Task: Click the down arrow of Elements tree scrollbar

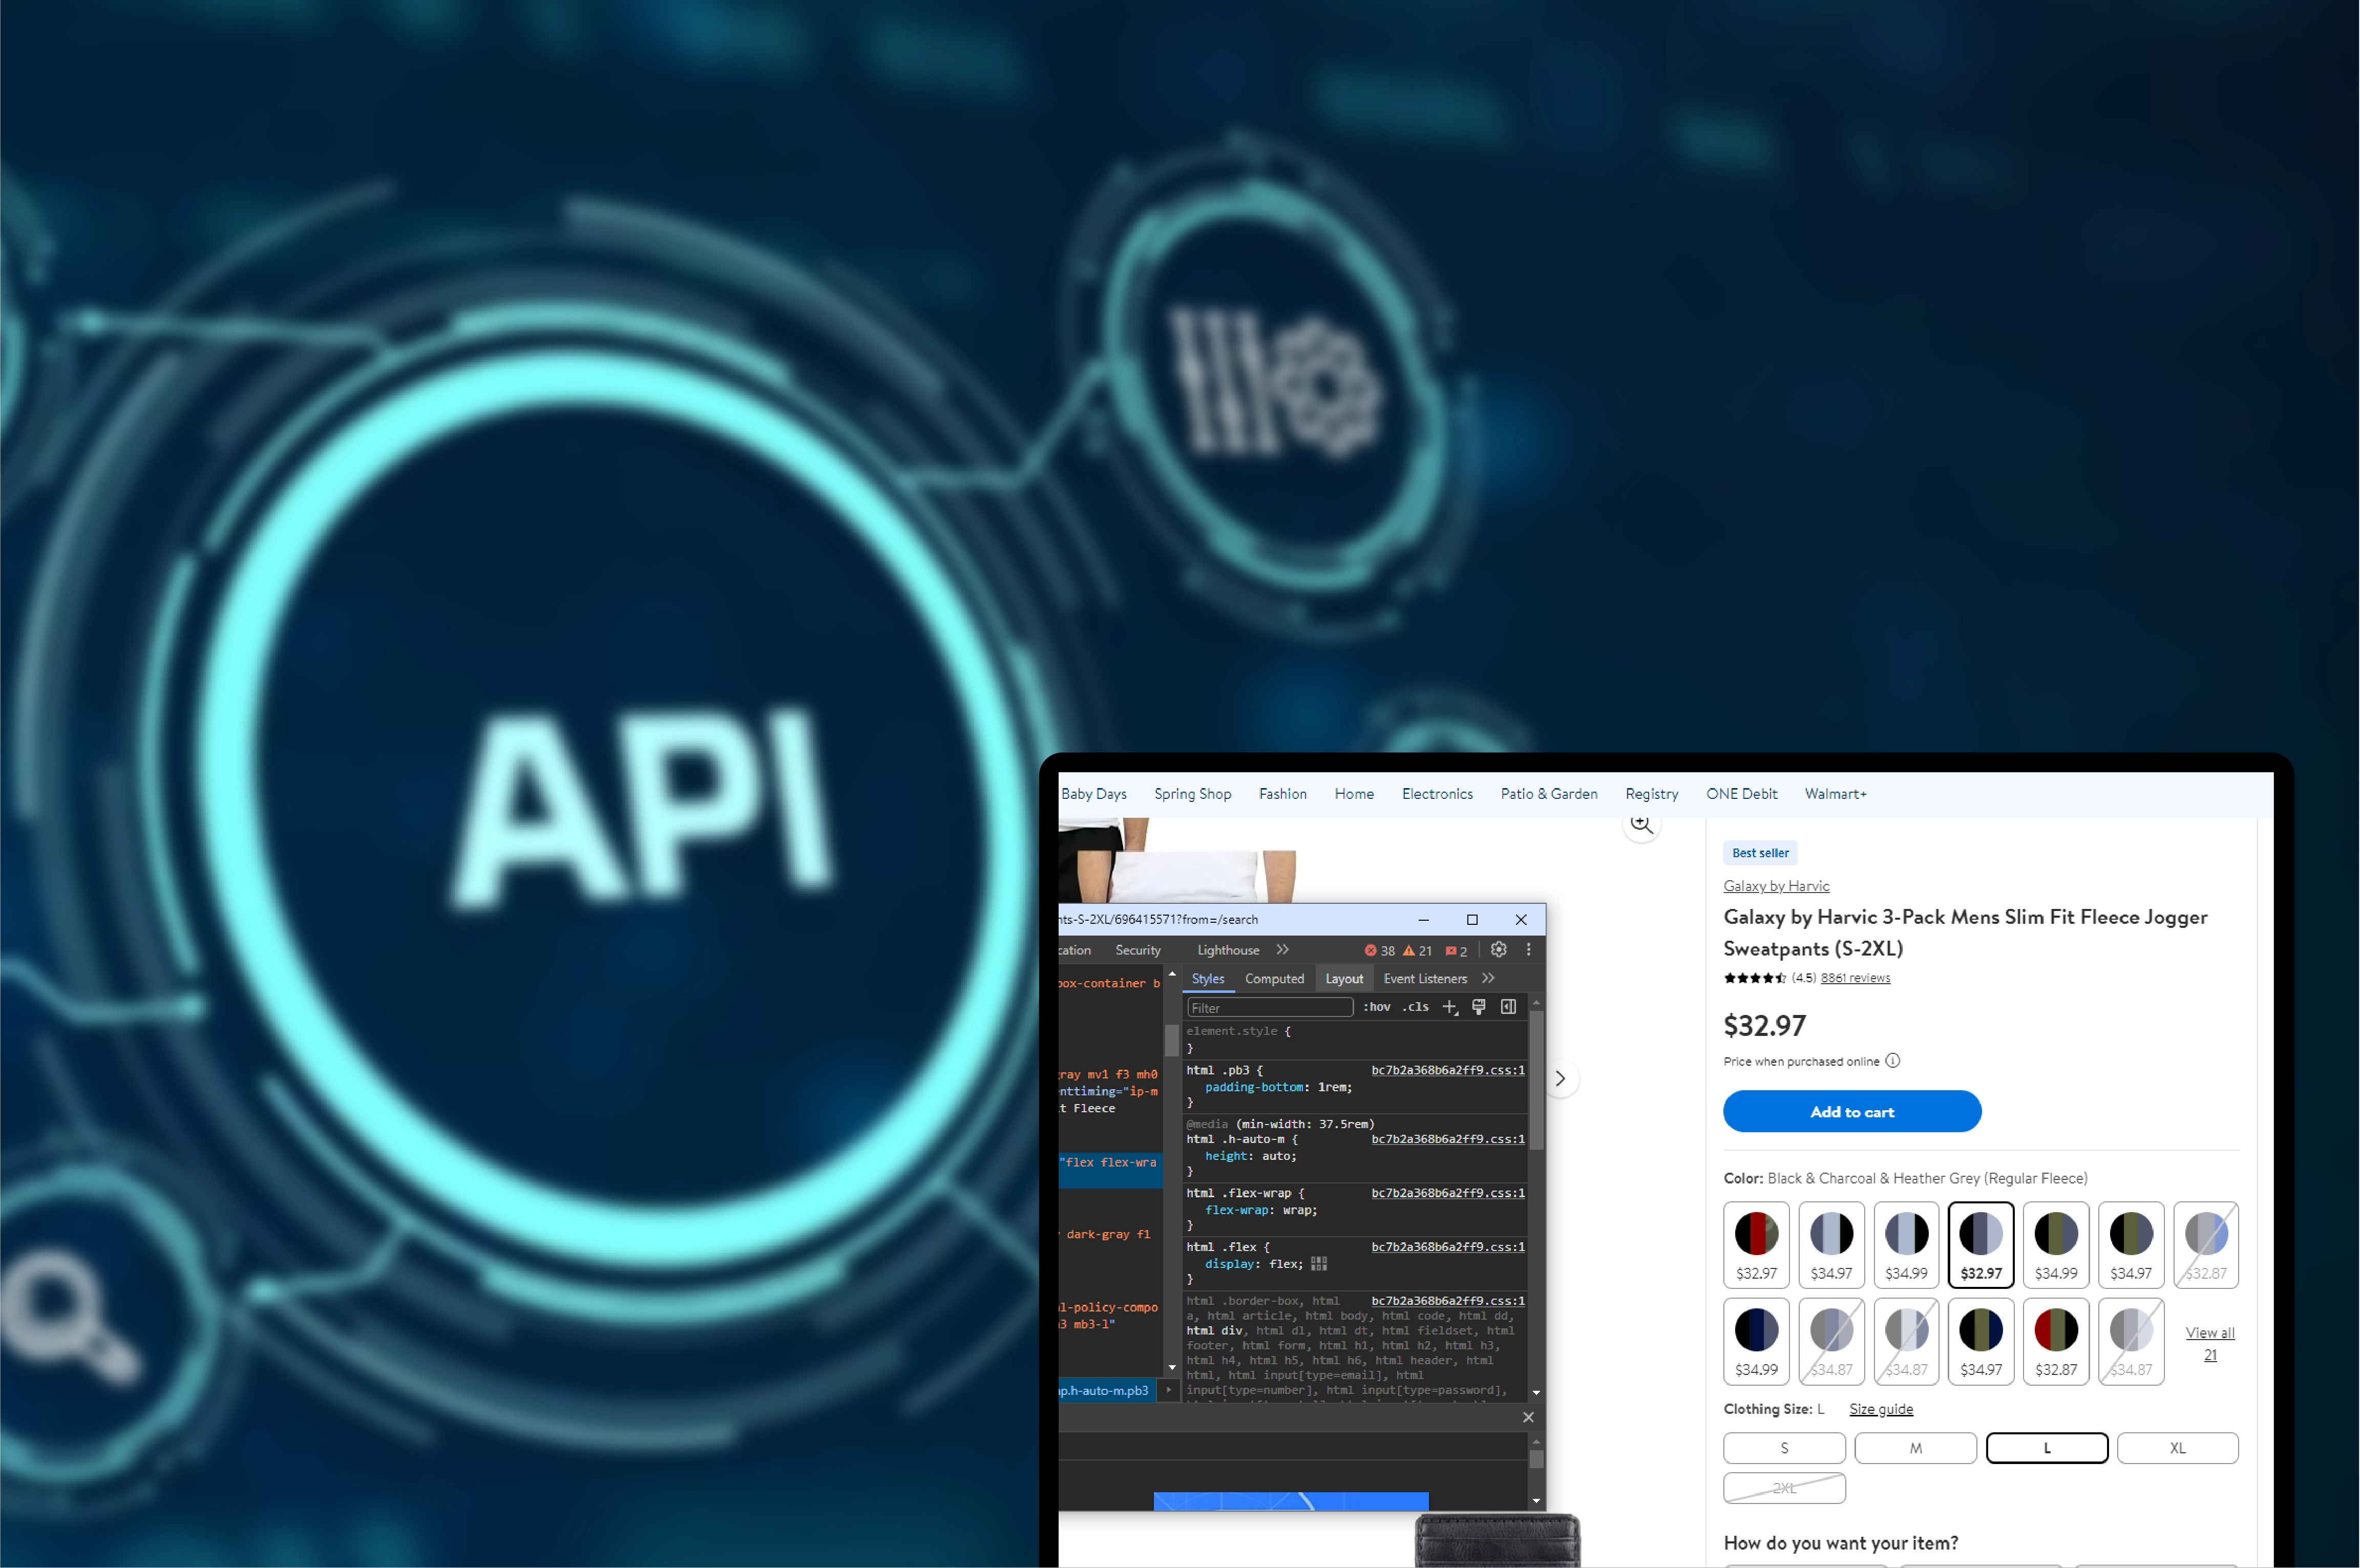Action: (1172, 1367)
